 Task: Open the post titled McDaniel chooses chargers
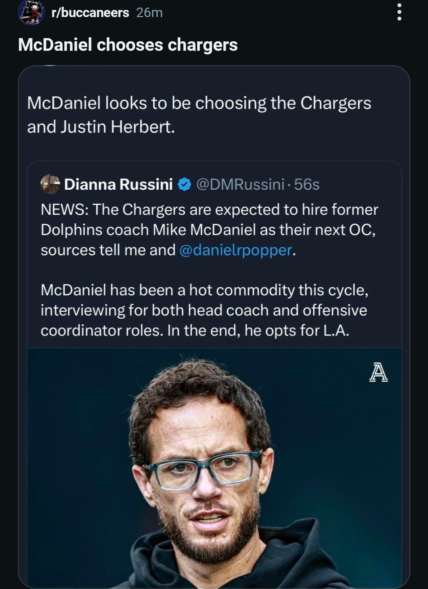[128, 45]
